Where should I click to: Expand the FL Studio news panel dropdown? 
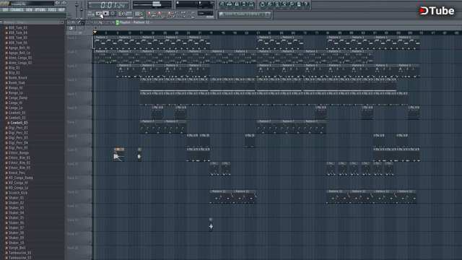(x=263, y=14)
